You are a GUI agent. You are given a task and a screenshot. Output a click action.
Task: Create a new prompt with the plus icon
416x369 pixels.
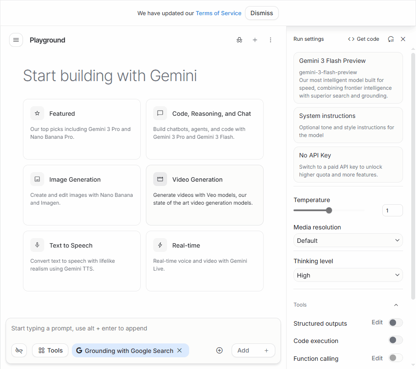click(x=255, y=39)
